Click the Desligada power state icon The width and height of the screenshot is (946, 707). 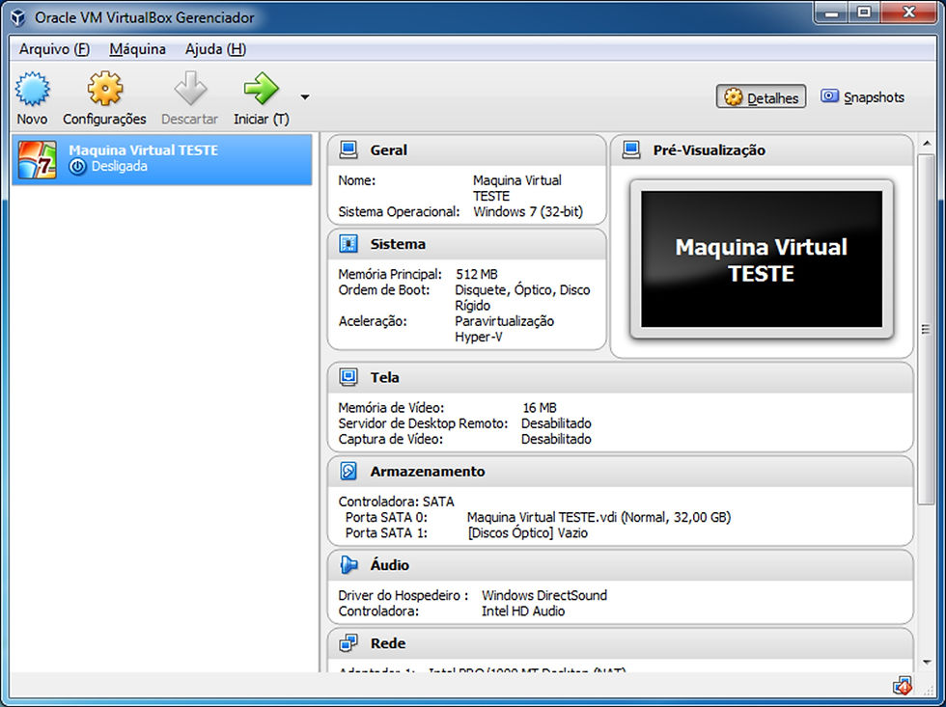tap(78, 167)
